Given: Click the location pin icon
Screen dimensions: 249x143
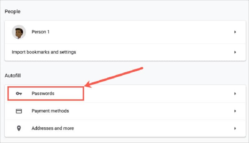Looking at the screenshot, I should pyautogui.click(x=19, y=128).
